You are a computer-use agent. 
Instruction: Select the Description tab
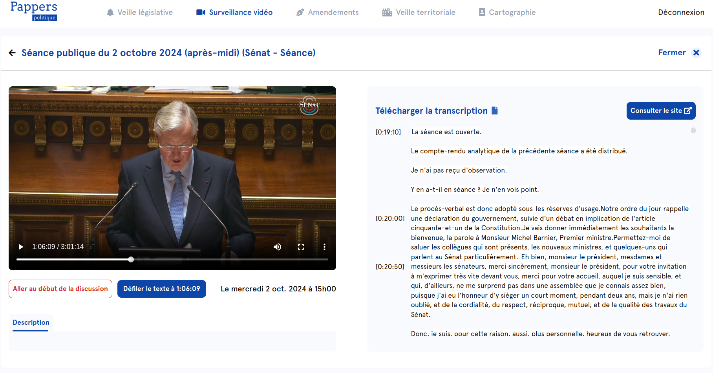(31, 322)
